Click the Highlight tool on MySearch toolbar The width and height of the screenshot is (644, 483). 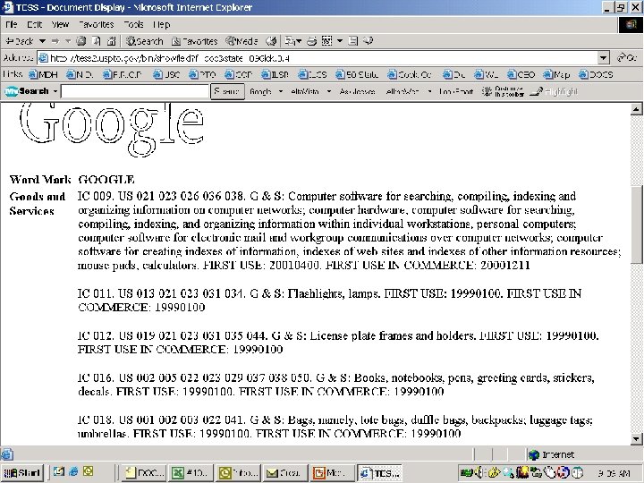554,91
